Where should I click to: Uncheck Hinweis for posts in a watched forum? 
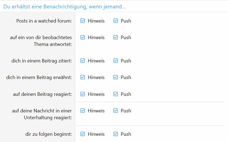point(83,21)
